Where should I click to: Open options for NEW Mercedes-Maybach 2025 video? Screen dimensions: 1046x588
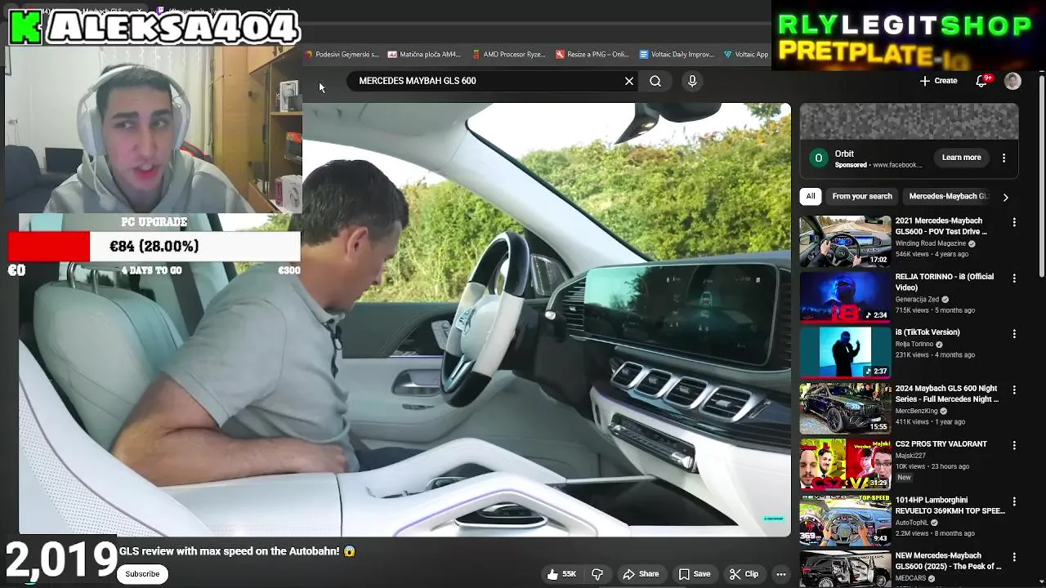1014,557
